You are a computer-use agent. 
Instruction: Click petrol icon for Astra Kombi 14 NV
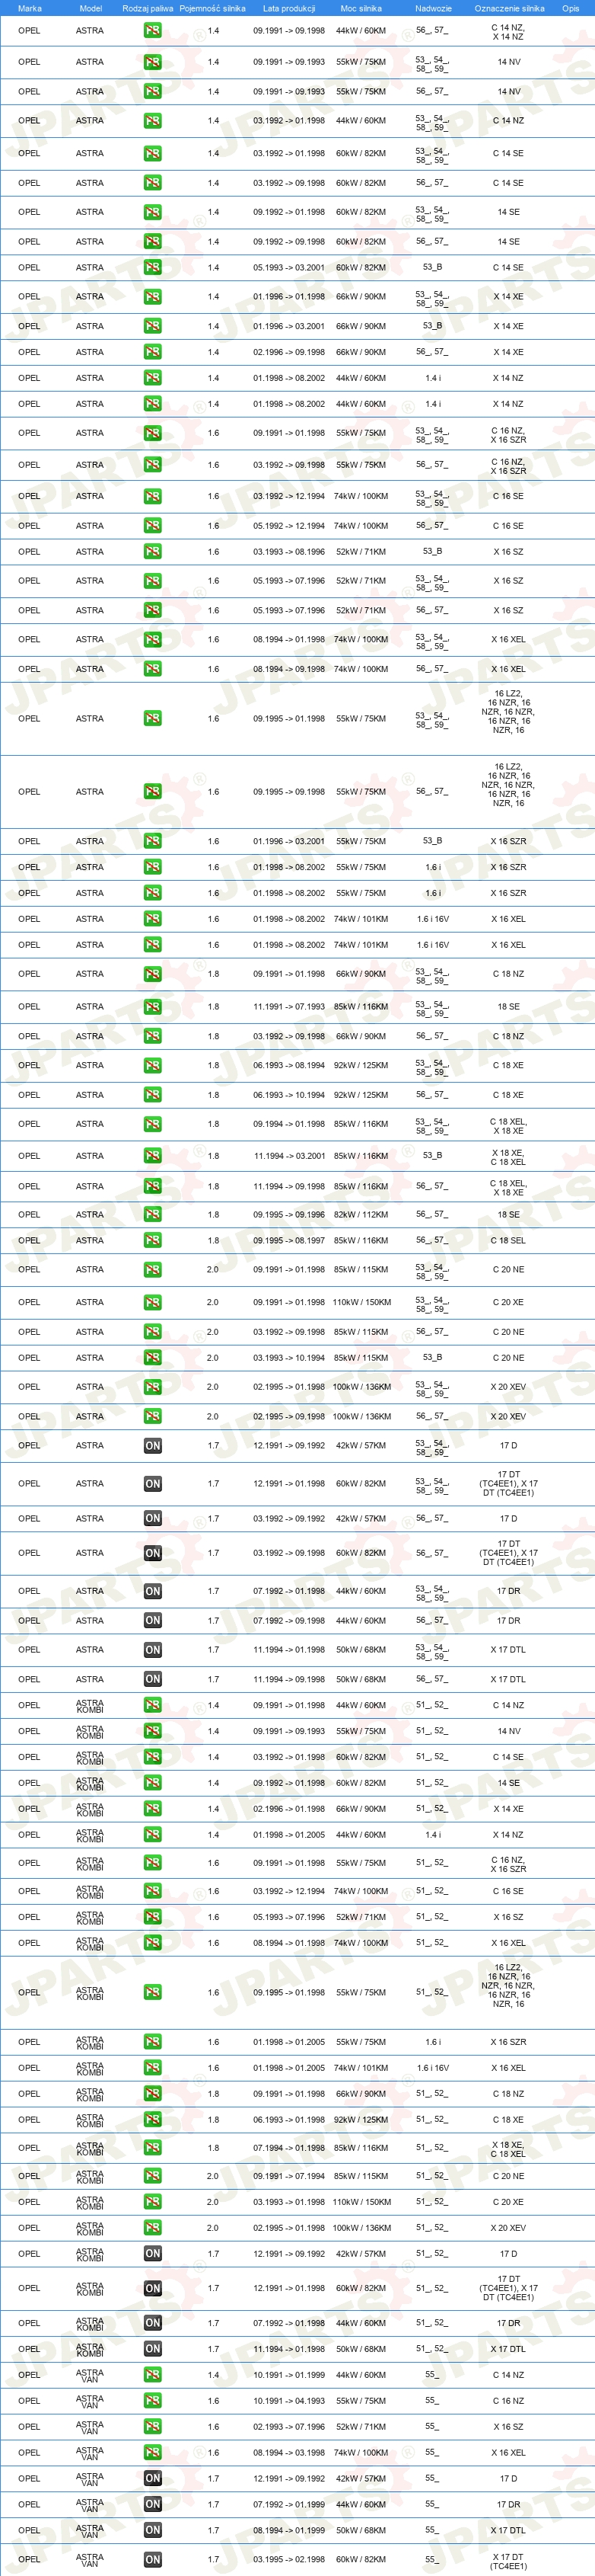pyautogui.click(x=153, y=1731)
